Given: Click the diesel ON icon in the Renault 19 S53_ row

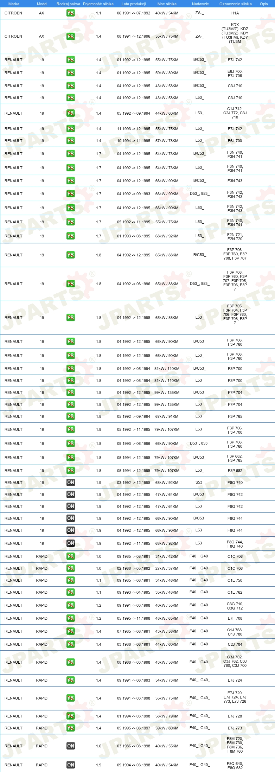Looking at the screenshot, I should coord(70,483).
